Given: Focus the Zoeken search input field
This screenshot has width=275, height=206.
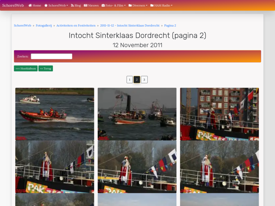Looking at the screenshot, I should 52,56.
